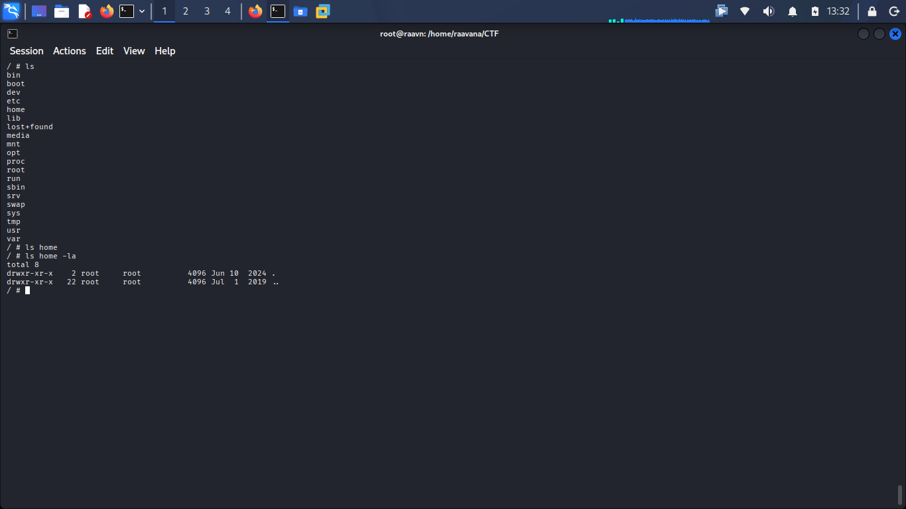The height and width of the screenshot is (509, 906).
Task: Open the Edit menu
Action: coord(105,51)
